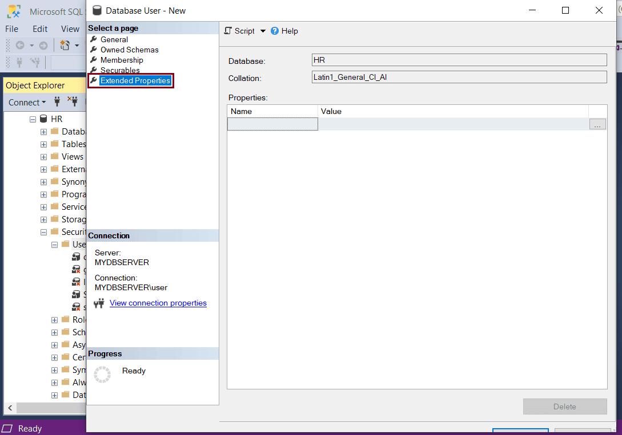The height and width of the screenshot is (435, 622).
Task: Click the Help question mark icon
Action: coord(275,31)
